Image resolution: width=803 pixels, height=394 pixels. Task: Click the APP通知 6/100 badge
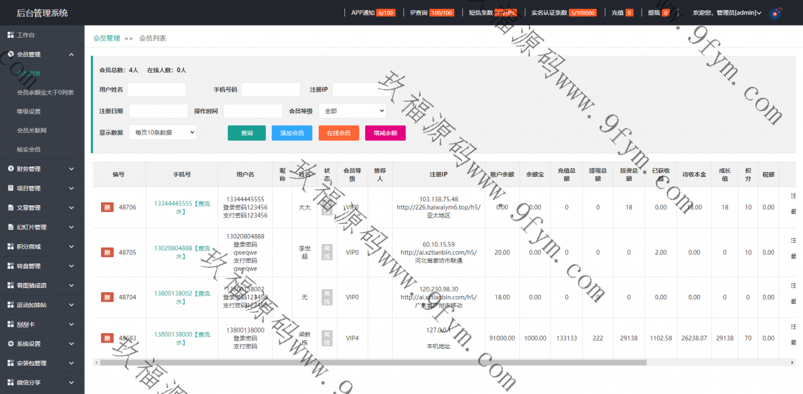point(385,13)
